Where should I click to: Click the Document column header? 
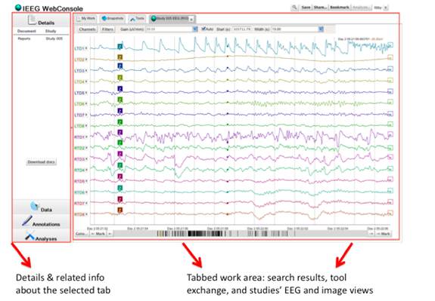(26, 31)
